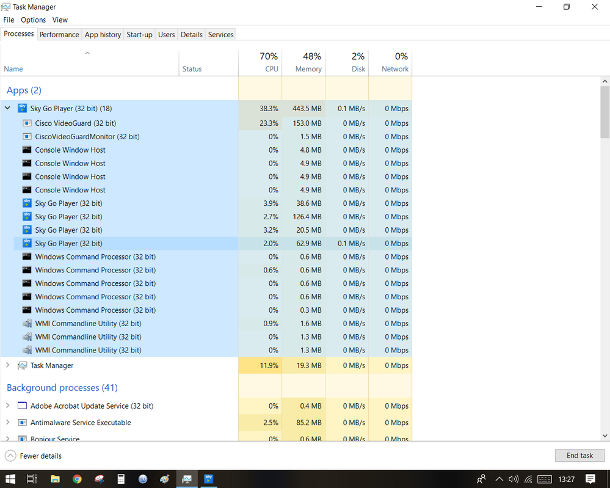Image resolution: width=610 pixels, height=488 pixels.
Task: Click the "Apps (2)" group heading
Action: click(24, 90)
